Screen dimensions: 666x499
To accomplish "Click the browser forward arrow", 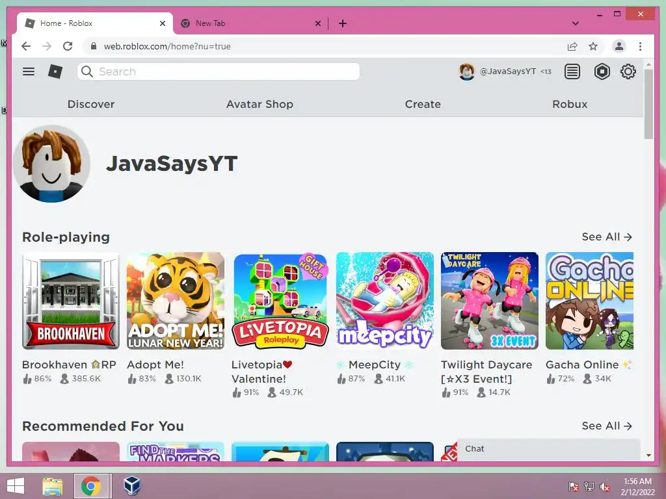I will [47, 46].
